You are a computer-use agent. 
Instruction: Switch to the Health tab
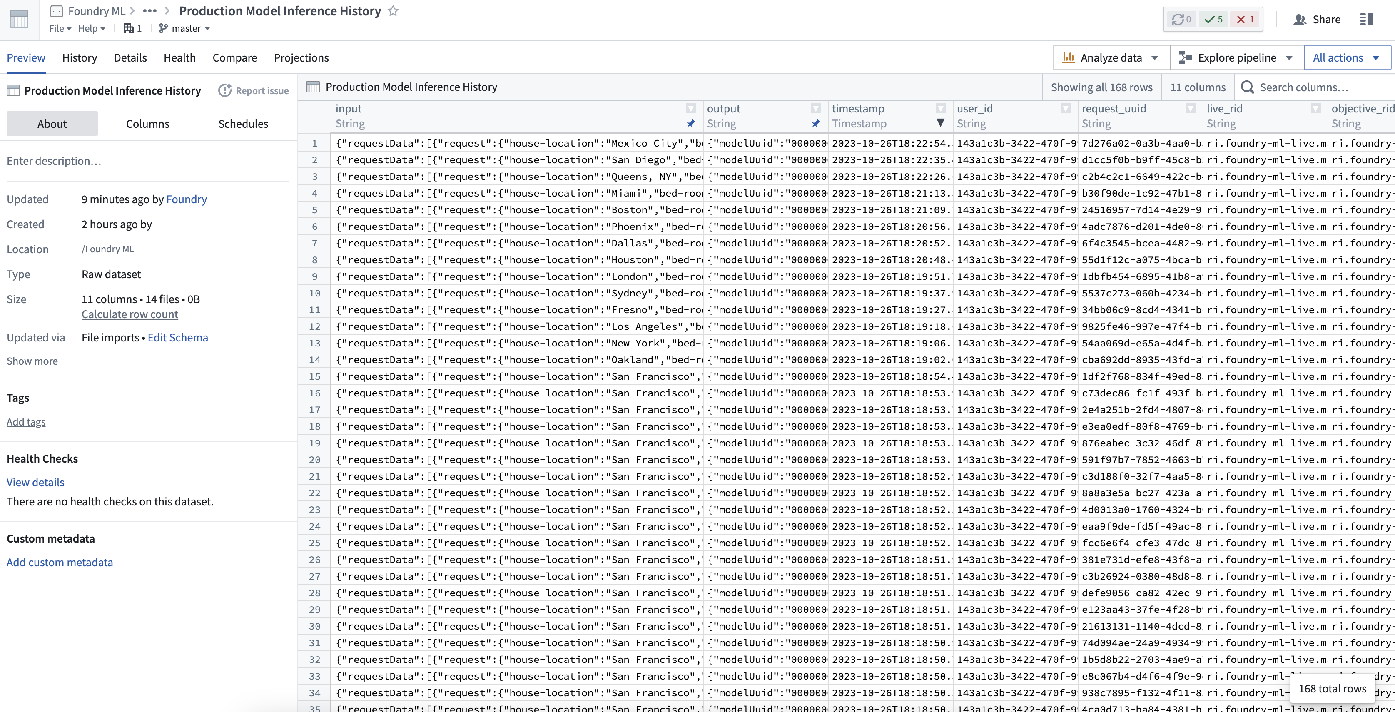[180, 57]
